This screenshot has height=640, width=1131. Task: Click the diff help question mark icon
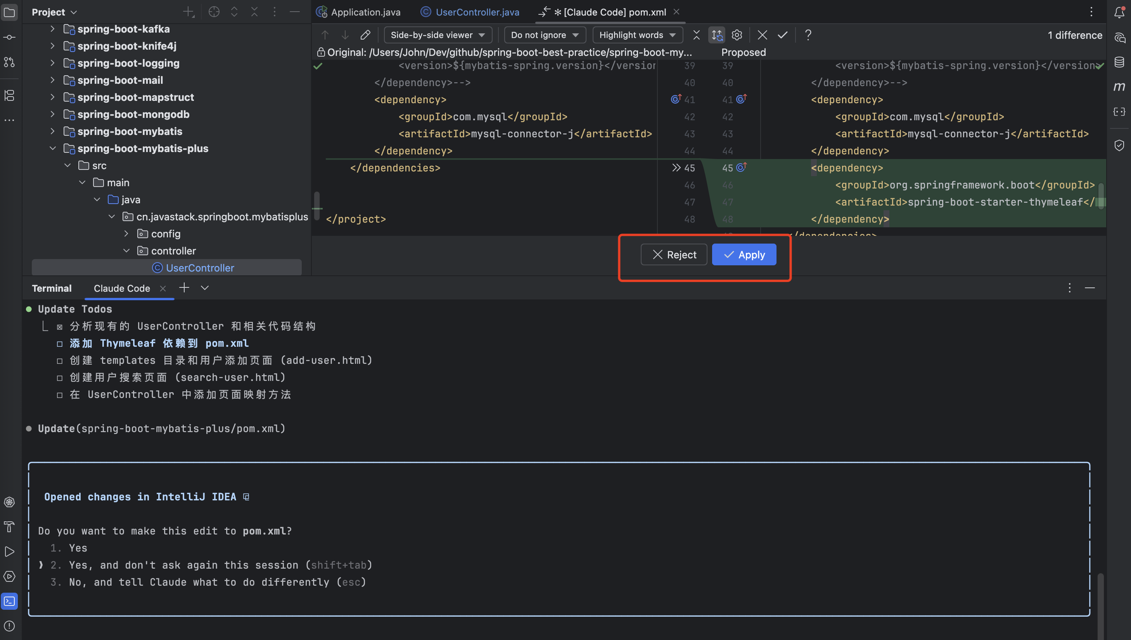point(808,35)
